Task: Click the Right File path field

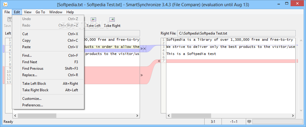Action: coord(236,33)
